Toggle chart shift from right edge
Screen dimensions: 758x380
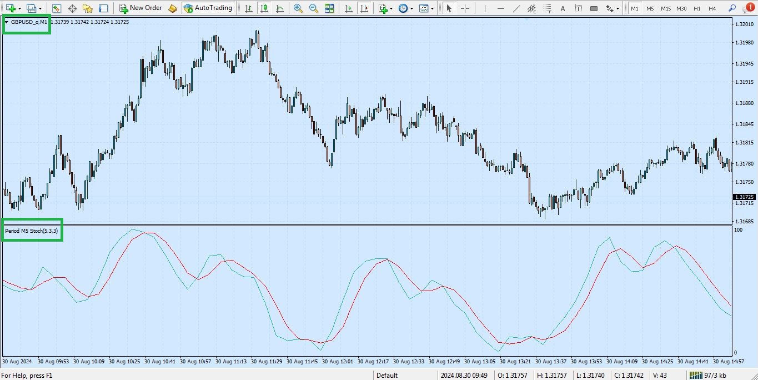(364, 8)
